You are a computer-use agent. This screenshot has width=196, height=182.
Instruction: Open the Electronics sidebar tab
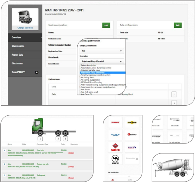25,64
